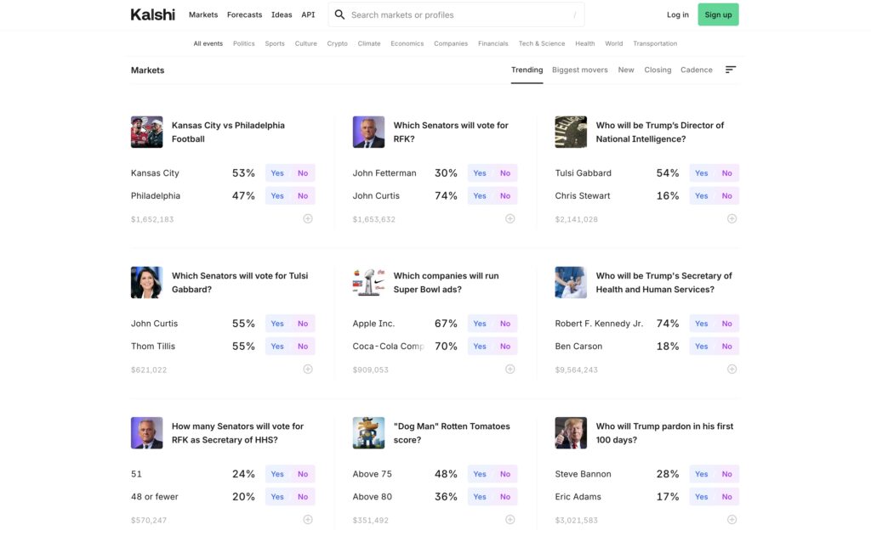Select the Crypto category
The height and width of the screenshot is (536, 871).
(x=337, y=43)
